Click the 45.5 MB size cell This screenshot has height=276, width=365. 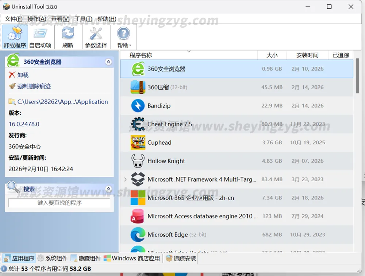click(272, 87)
